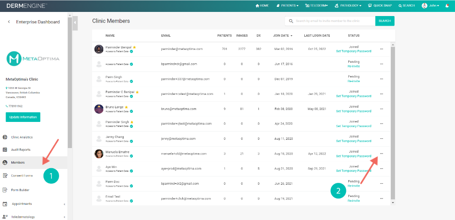
Task: Open Form Builder from sidebar
Action: pos(20,190)
